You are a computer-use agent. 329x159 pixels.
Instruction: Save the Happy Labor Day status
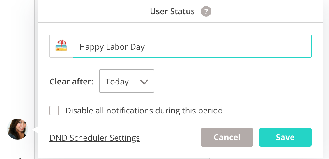click(x=285, y=137)
